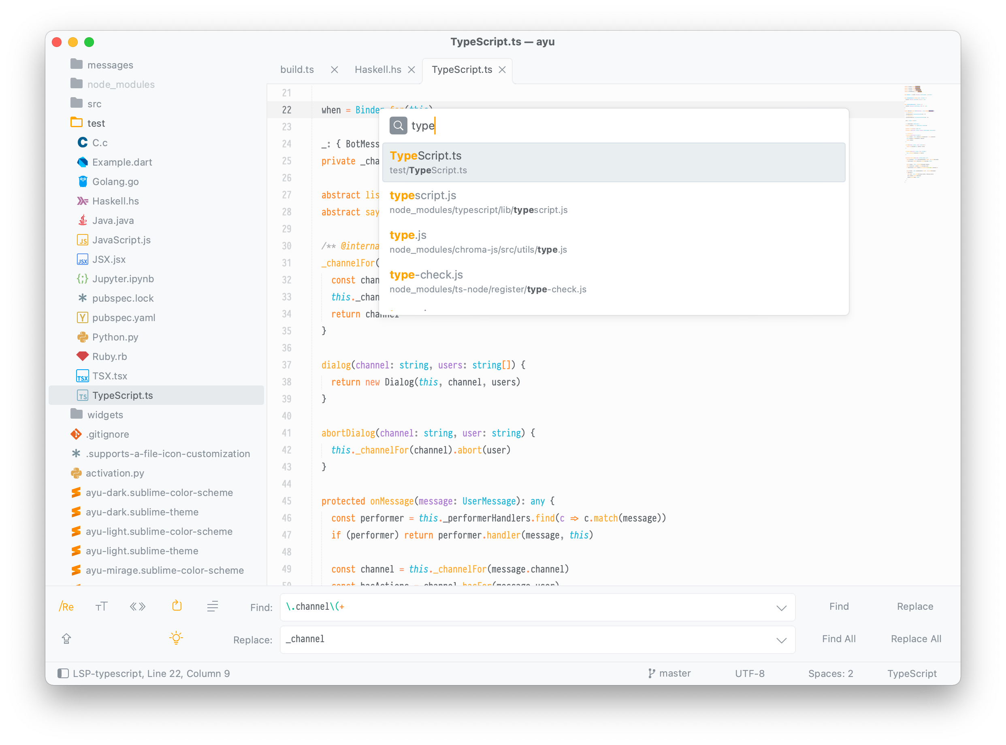Click the preserve case arrow icon
1006x745 pixels.
(66, 639)
